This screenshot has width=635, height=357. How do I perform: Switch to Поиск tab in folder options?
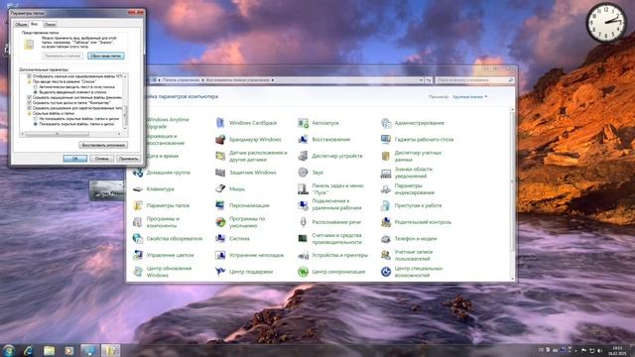(x=50, y=25)
